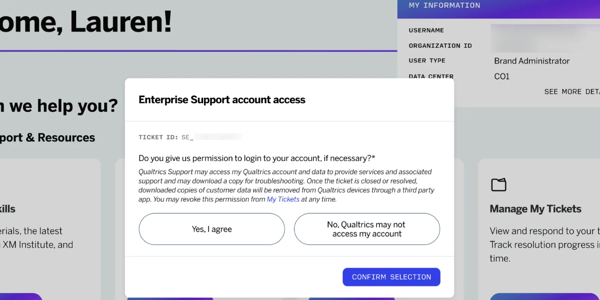The image size is (600, 300).
Task: Click the dialog's disclaimer paragraph
Action: tap(287, 185)
